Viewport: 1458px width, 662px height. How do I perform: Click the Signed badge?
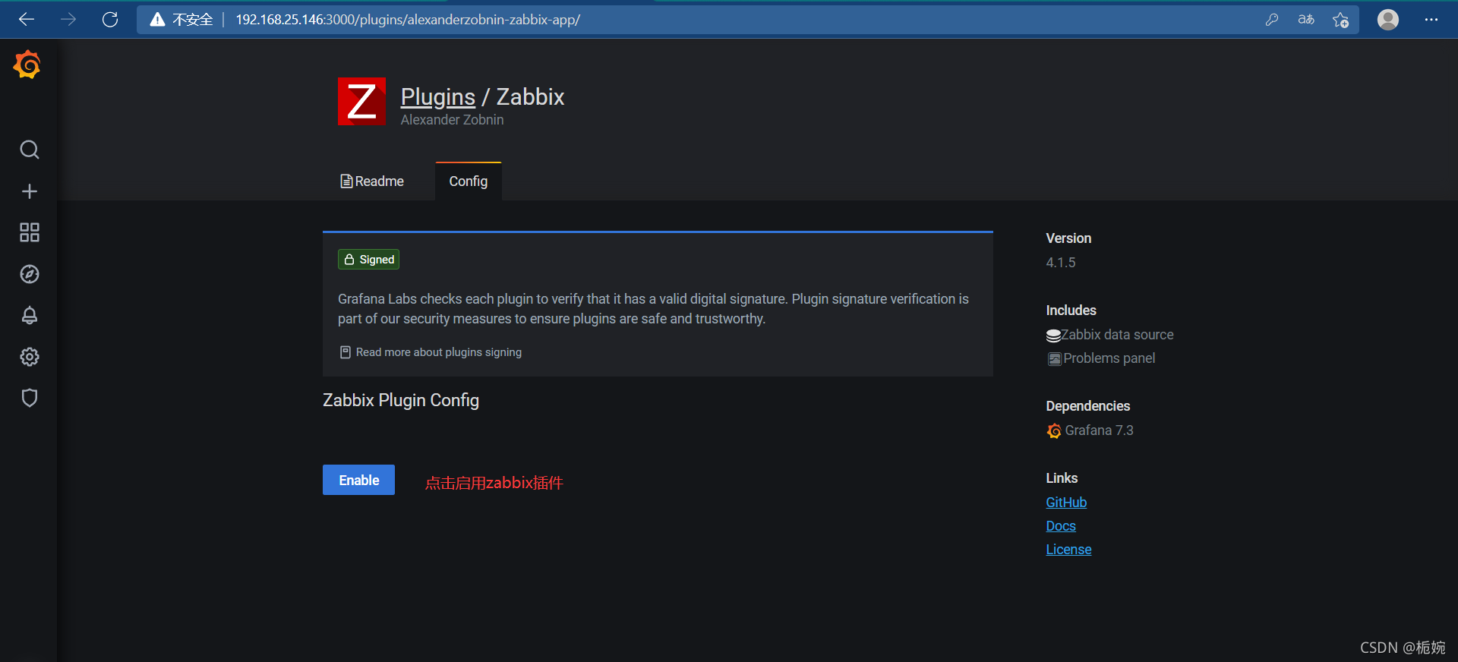(369, 260)
